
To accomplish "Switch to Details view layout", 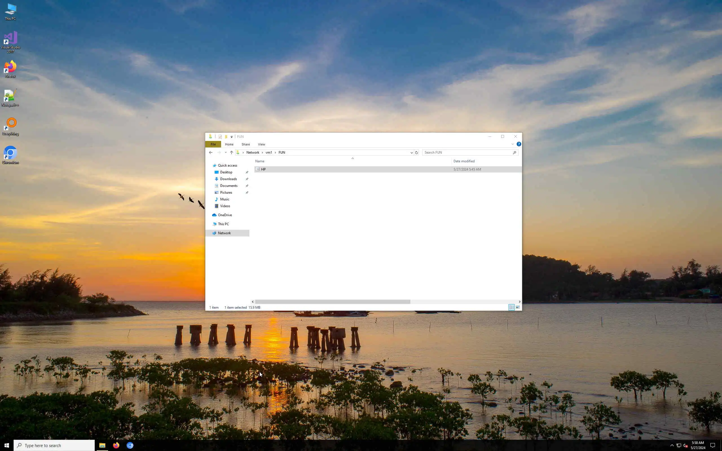I will click(x=511, y=307).
